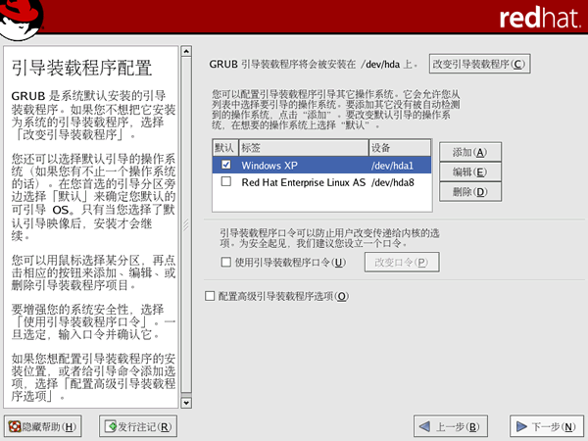Proceed with 下一步(N) button

click(x=548, y=426)
